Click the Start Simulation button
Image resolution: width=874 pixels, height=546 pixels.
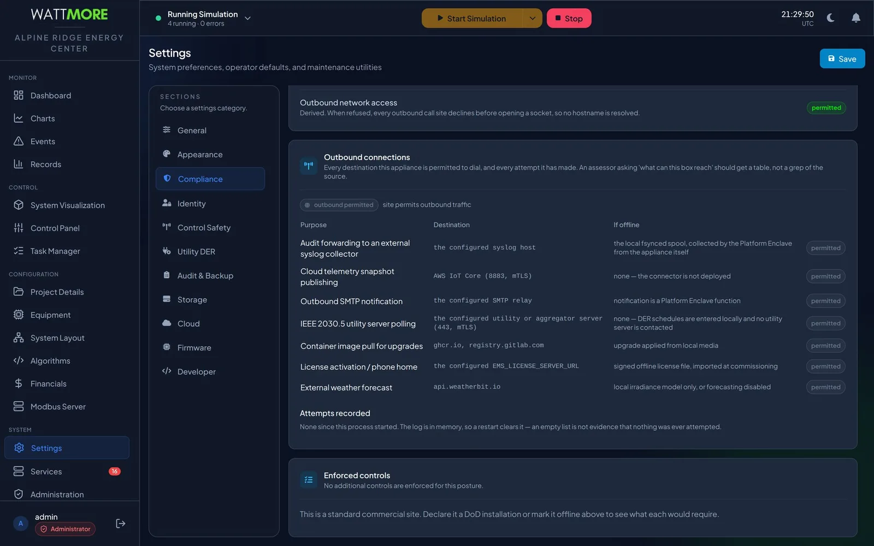(472, 18)
